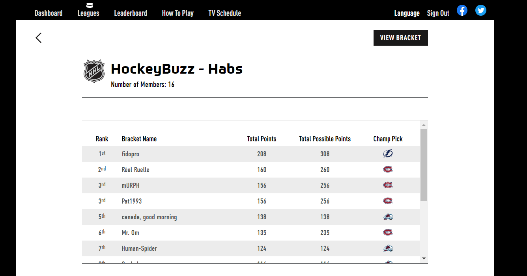Screen dimensions: 527x276
Task: Open the Twitter icon in header
Action: tap(481, 10)
